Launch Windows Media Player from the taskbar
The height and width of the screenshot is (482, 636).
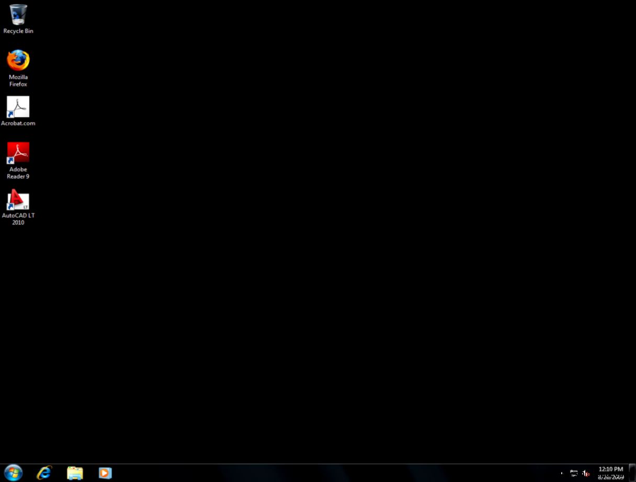tap(105, 473)
